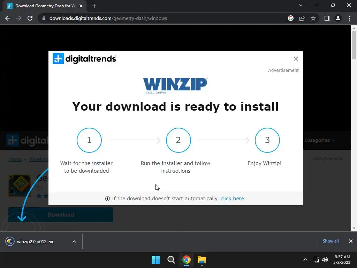This screenshot has height=268, width=357.
Task: Click the digitaltrends logo in dialog
Action: (84, 59)
